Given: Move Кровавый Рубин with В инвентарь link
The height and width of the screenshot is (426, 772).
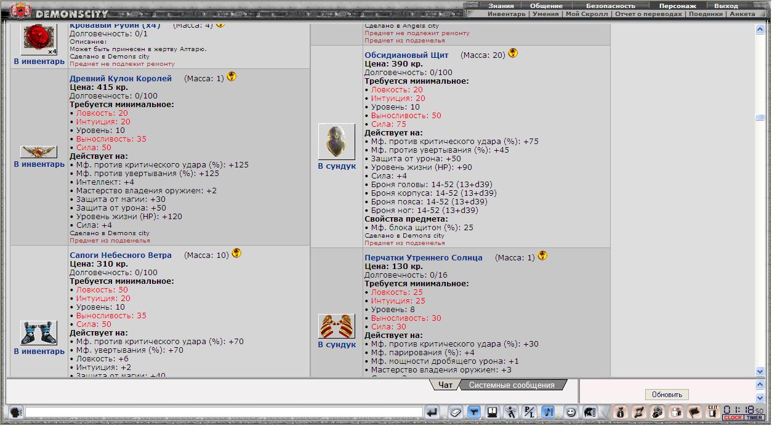Looking at the screenshot, I should [x=39, y=62].
